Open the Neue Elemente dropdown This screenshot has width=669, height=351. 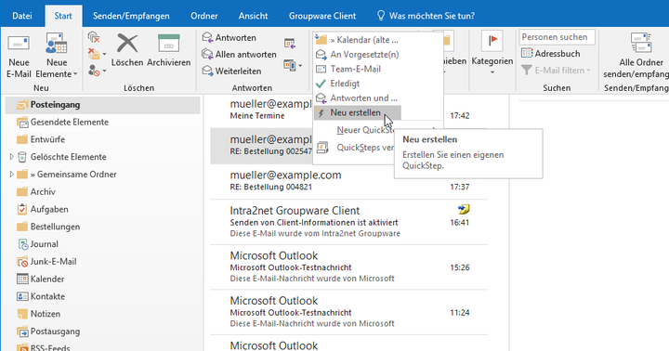(57, 56)
